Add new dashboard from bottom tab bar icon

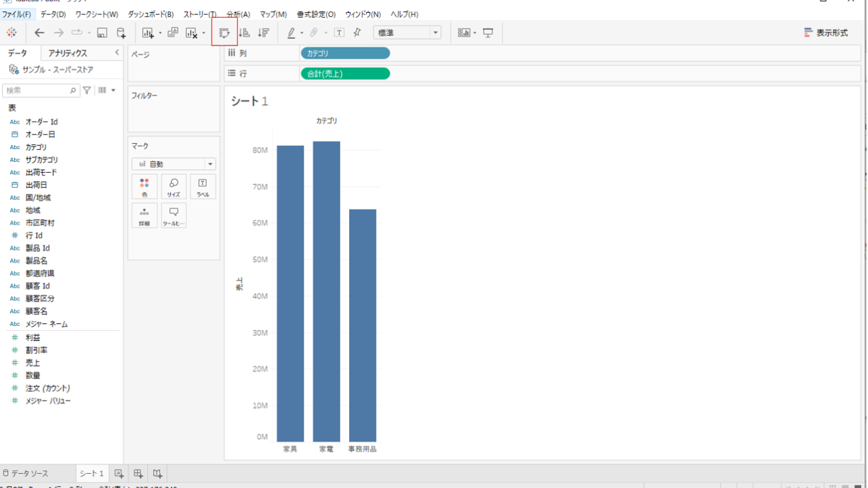tap(138, 473)
